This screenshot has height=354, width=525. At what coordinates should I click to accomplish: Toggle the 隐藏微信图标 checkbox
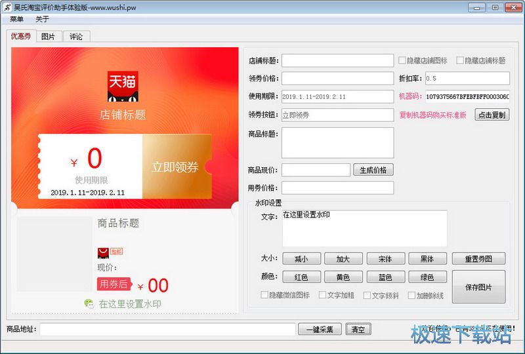pos(265,296)
